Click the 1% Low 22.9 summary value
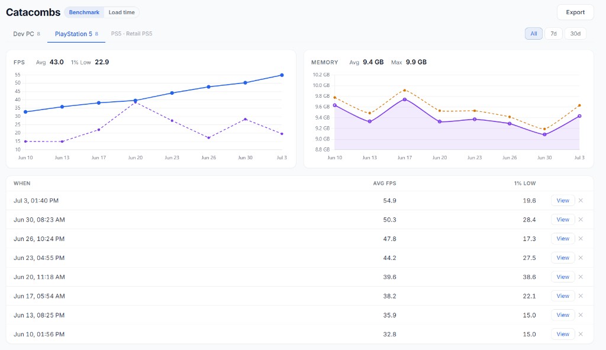The height and width of the screenshot is (350, 606). [102, 62]
